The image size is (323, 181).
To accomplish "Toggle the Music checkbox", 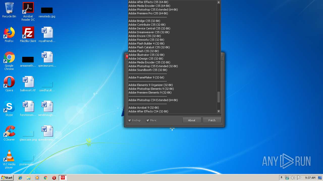I will point(148,120).
